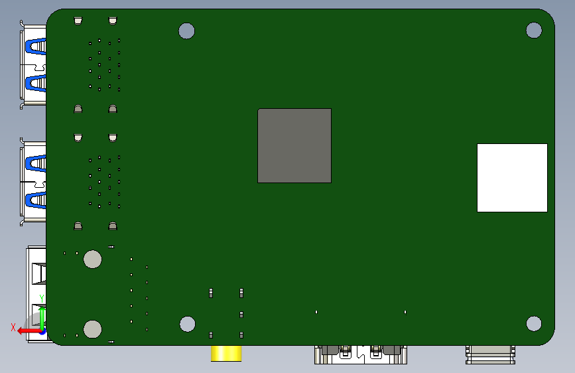Image resolution: width=575 pixels, height=373 pixels.
Task: Click the green Y axis label
Action: point(41,299)
